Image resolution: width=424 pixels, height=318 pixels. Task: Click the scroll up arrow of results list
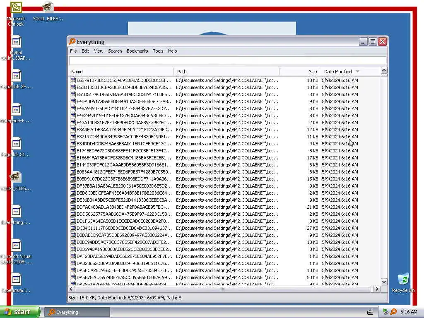(384, 70)
